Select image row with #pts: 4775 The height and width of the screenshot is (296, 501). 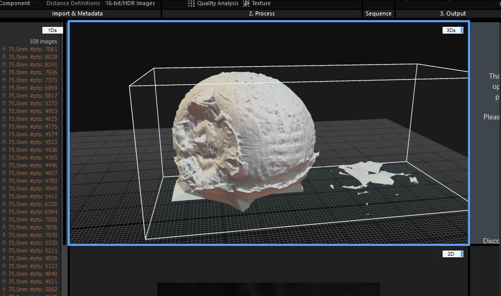click(30, 127)
